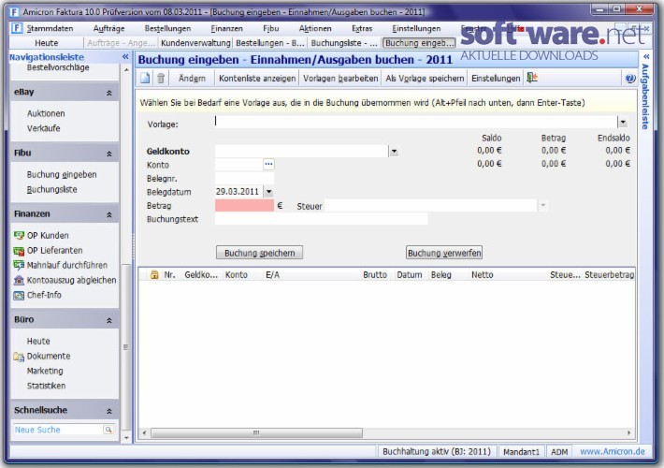Click the Belegnr. input field
Viewport: 664px width, 468px height.
tap(244, 179)
